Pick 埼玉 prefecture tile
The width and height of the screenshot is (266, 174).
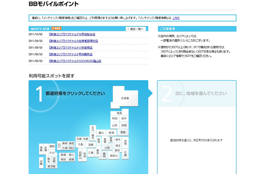pos(118,146)
